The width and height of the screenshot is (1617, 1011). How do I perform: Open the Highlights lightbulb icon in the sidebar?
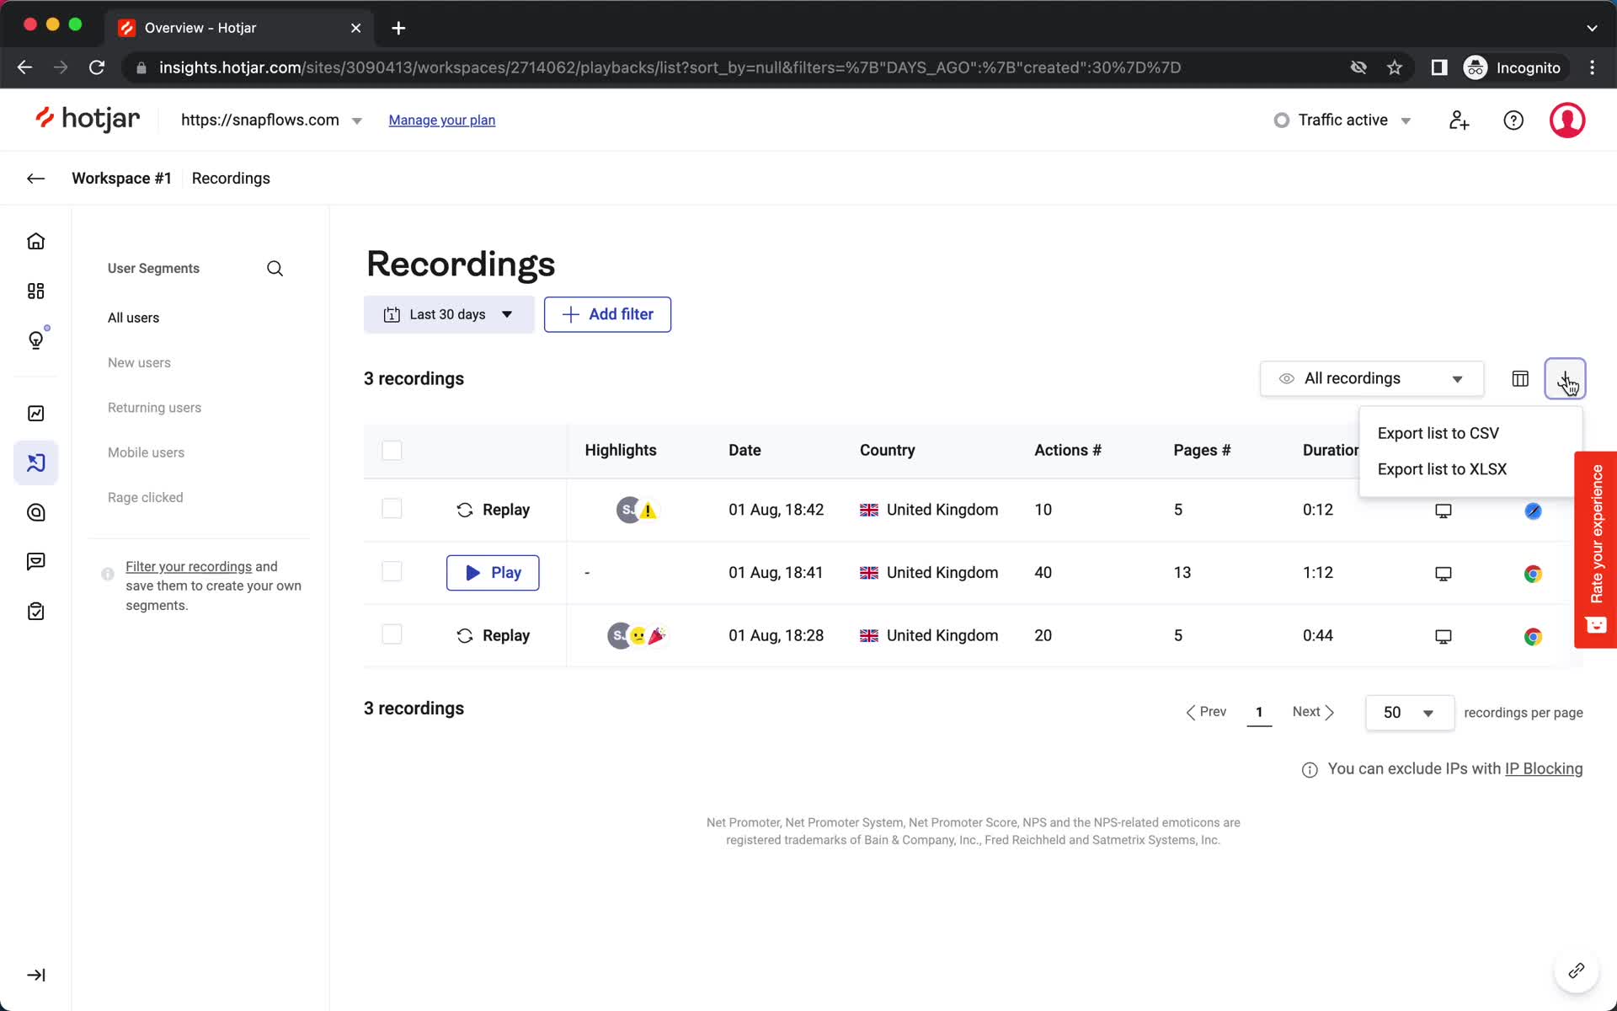pyautogui.click(x=35, y=340)
